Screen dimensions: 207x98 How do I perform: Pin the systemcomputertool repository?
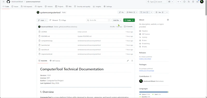coord(121,12)
